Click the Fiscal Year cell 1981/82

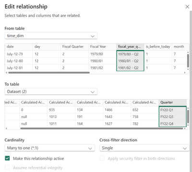102,68
